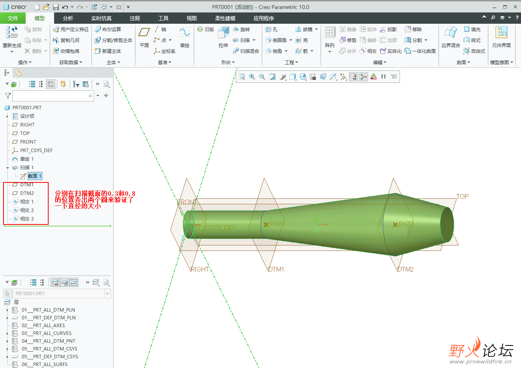Expand the 设计项 tree node

[7, 116]
